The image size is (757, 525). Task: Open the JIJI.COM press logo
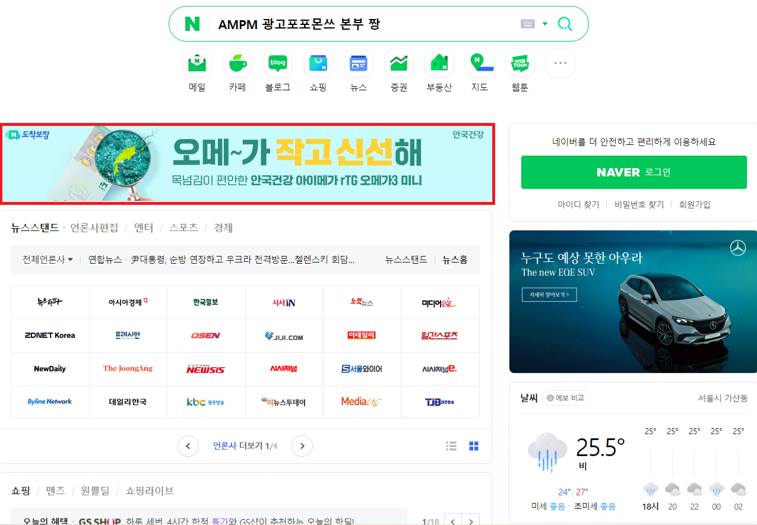[284, 336]
